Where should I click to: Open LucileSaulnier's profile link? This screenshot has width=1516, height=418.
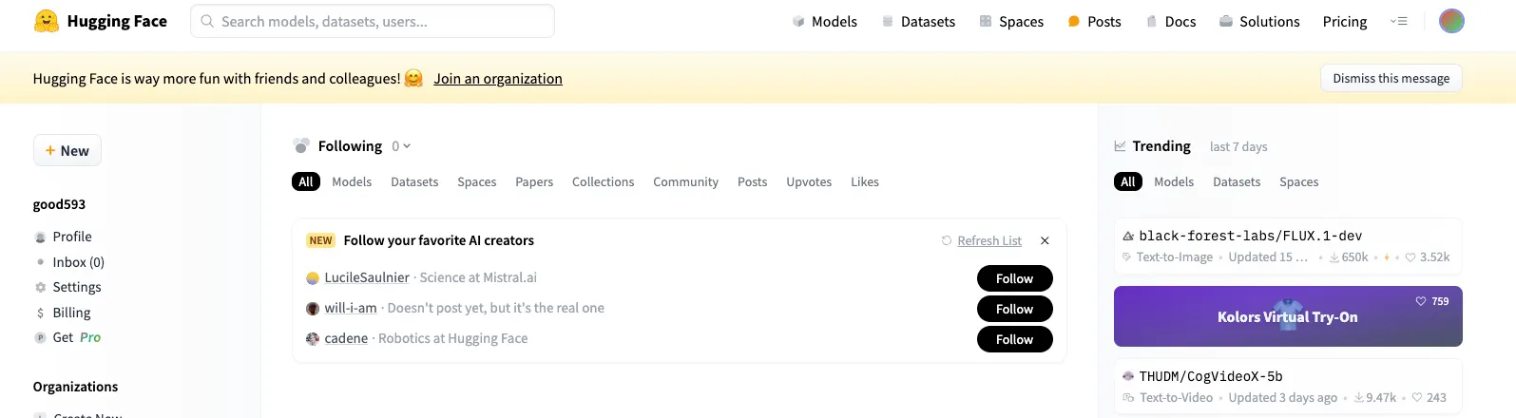[367, 277]
